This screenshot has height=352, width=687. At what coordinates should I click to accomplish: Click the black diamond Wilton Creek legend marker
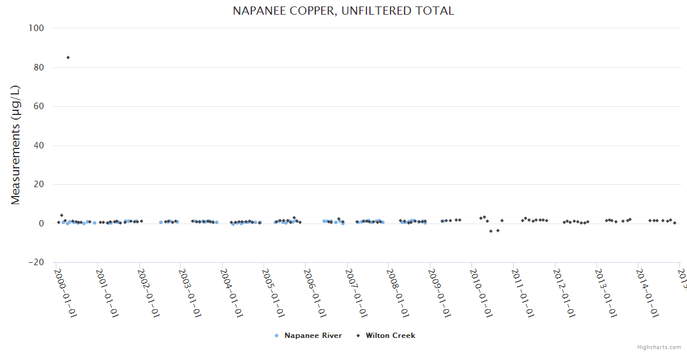358,336
